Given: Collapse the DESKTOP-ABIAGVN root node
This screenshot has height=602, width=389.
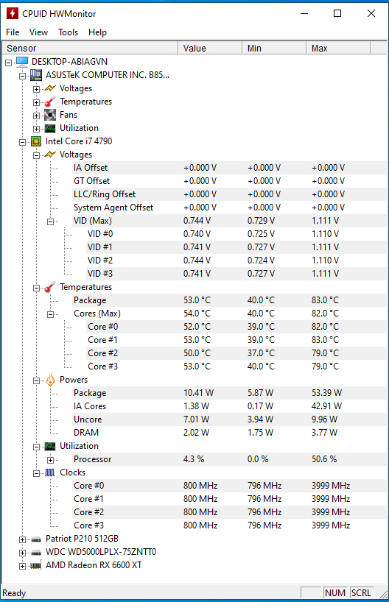Looking at the screenshot, I should [8, 63].
